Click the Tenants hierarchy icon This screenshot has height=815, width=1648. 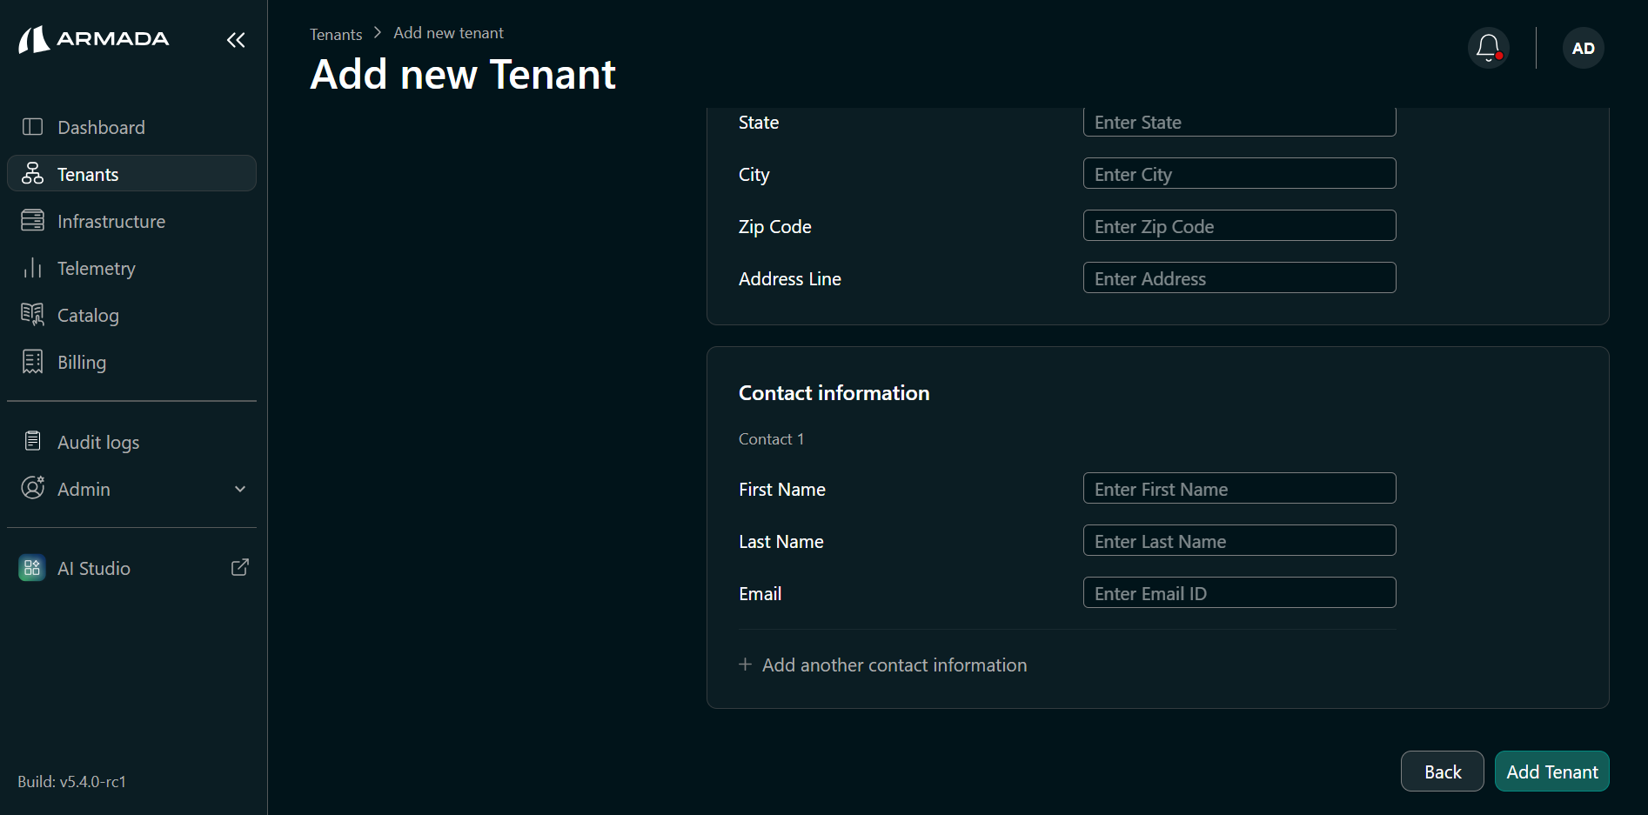(32, 174)
